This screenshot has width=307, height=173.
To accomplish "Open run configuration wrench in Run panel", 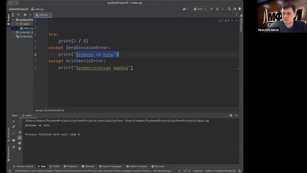I will pos(14,127).
